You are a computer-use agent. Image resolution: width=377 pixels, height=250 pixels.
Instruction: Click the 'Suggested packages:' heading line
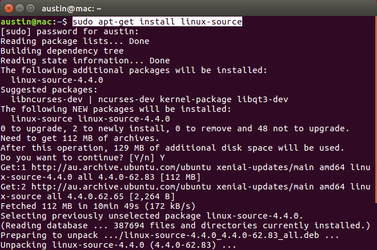(49, 90)
